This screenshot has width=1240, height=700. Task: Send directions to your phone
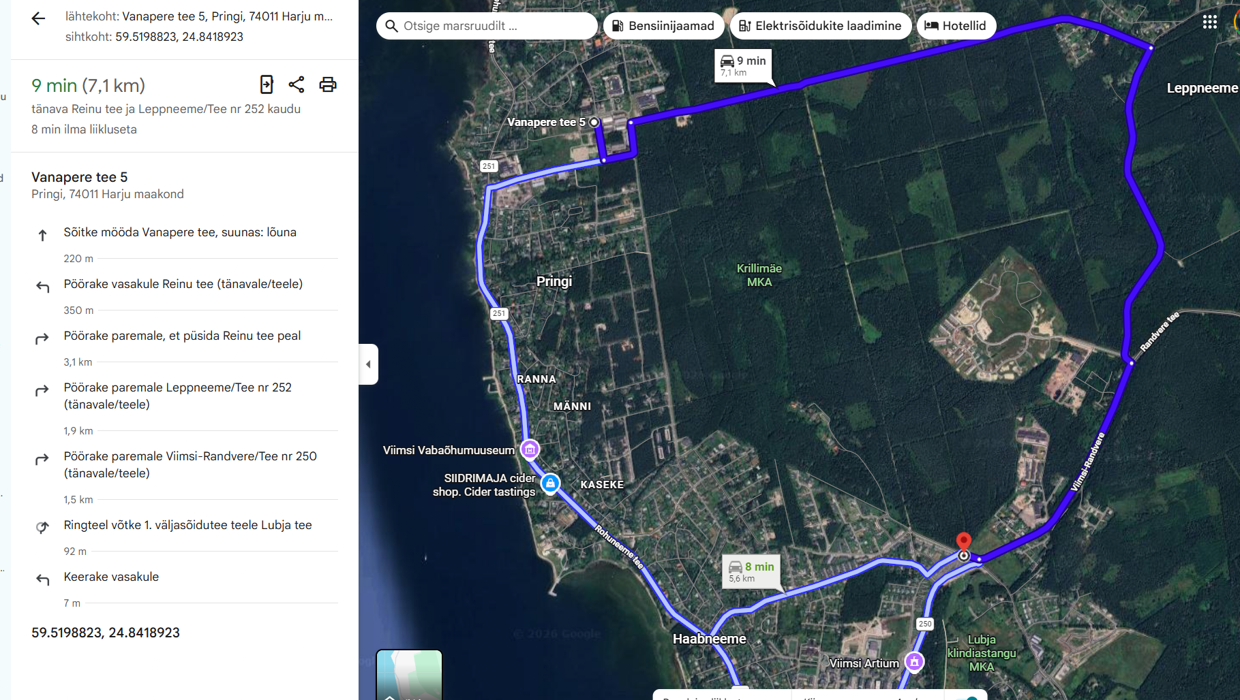coord(267,84)
